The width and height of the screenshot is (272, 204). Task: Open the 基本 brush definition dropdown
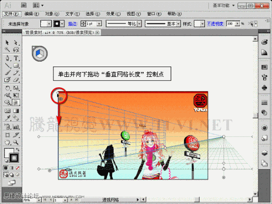tap(178, 24)
